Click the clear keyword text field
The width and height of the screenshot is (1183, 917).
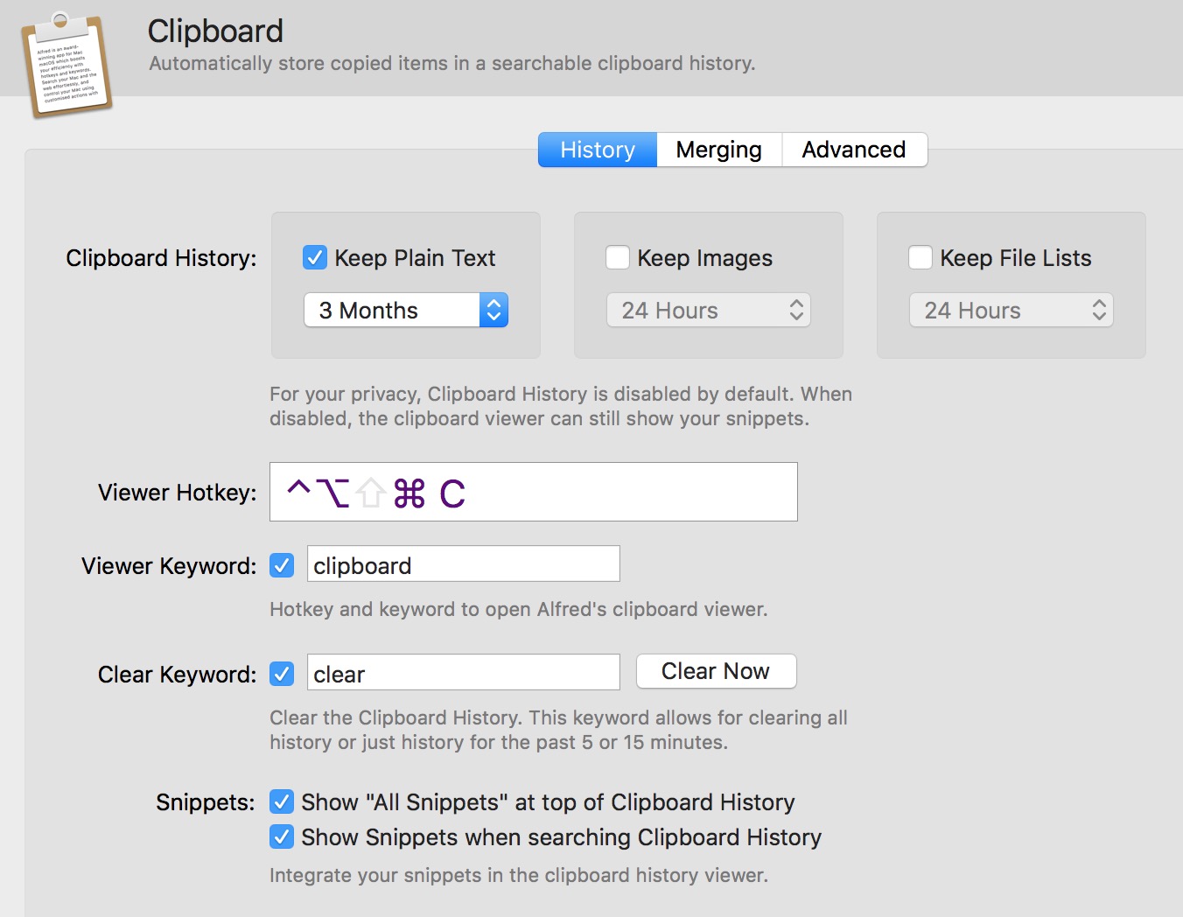464,673
